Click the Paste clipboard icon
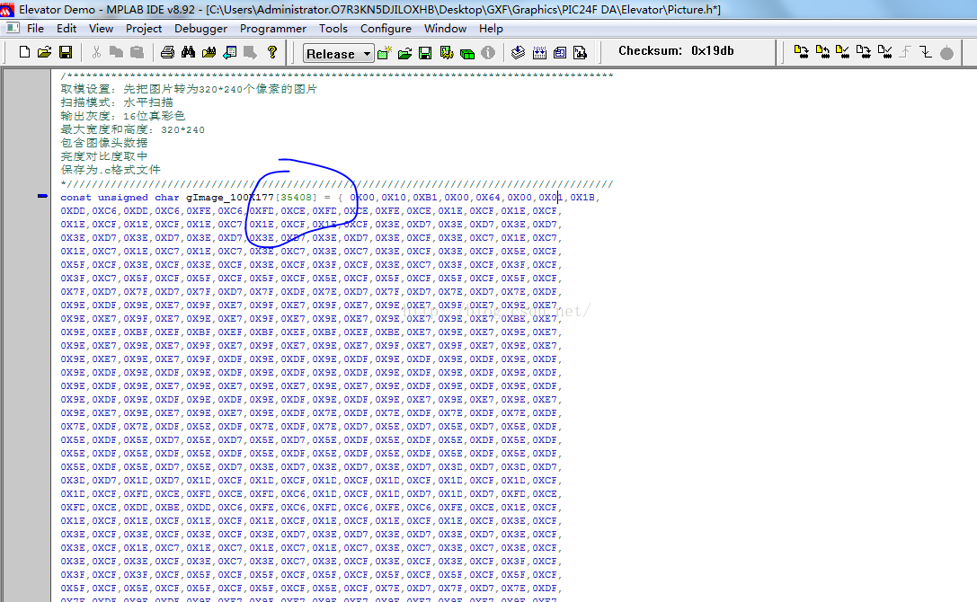 138,52
